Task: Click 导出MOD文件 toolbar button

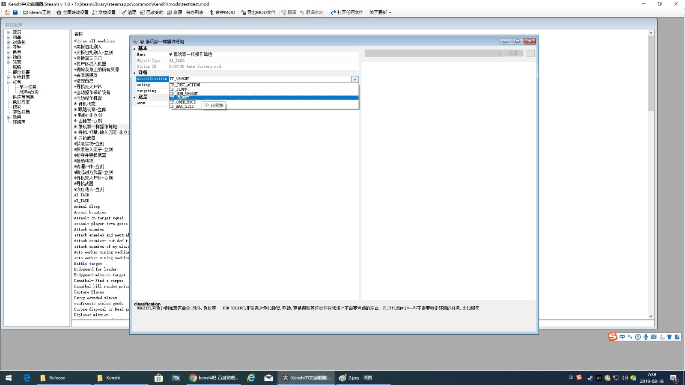Action: click(x=258, y=12)
